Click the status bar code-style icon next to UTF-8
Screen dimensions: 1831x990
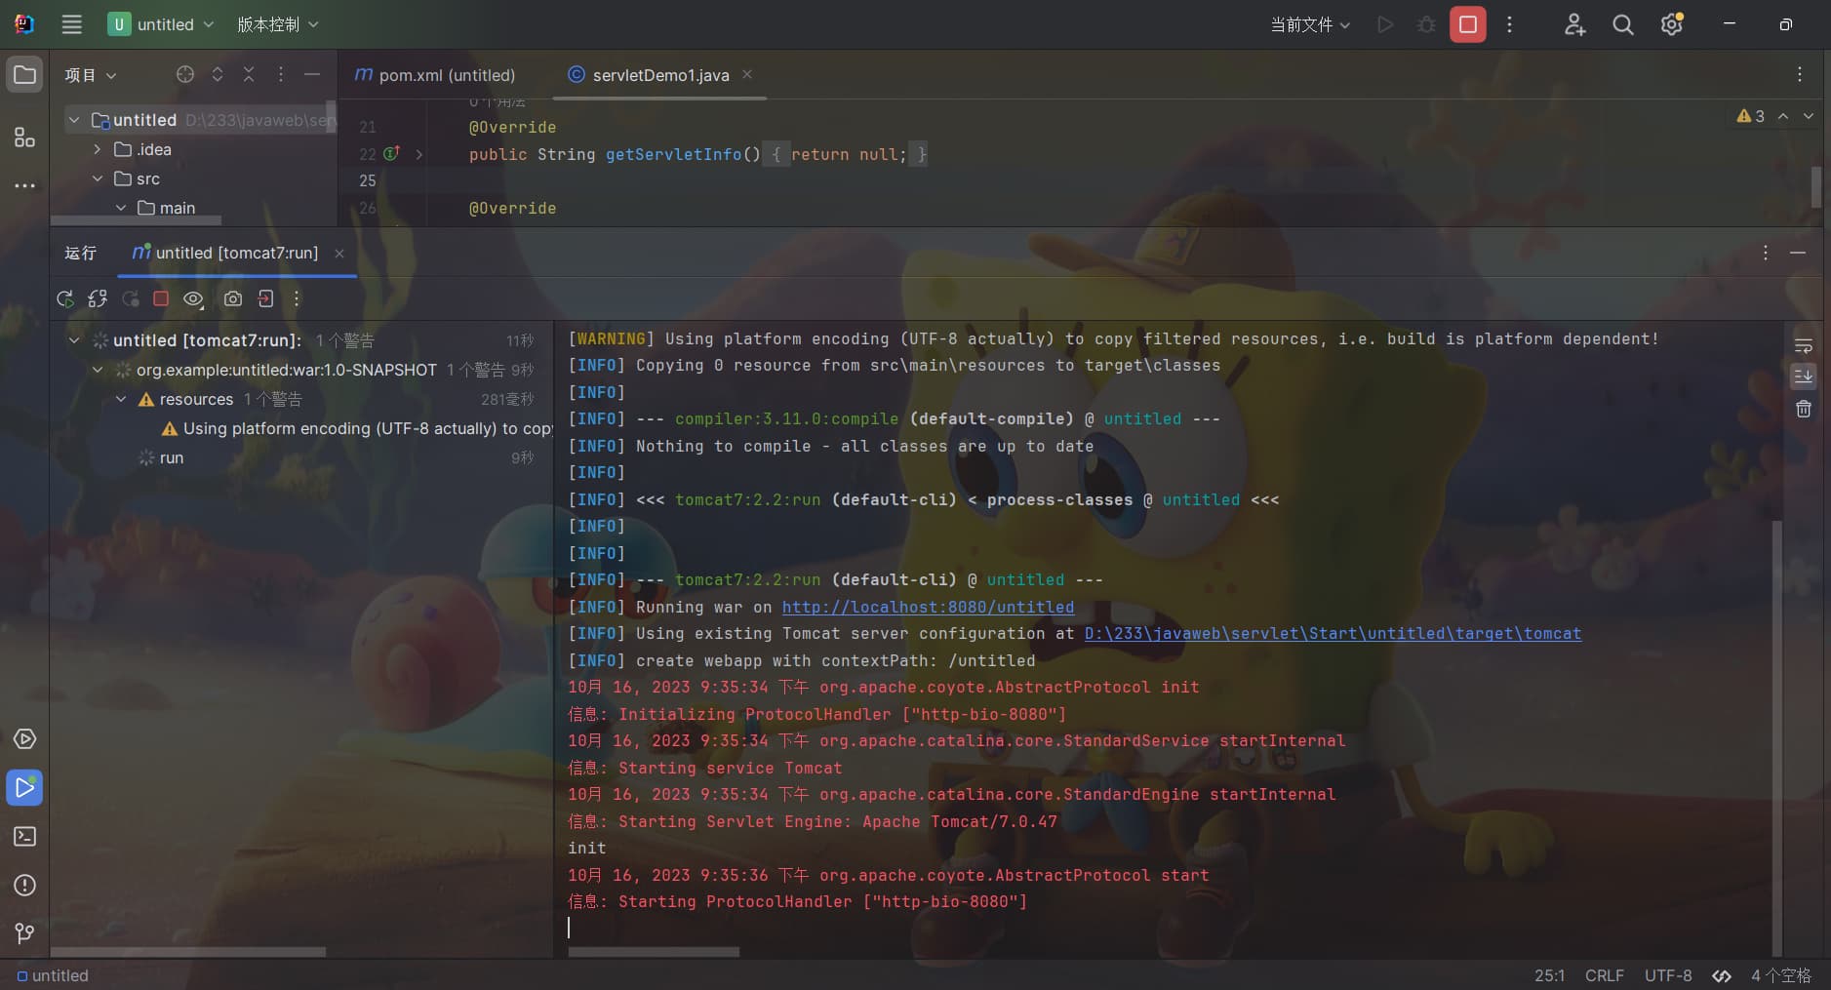(1722, 975)
